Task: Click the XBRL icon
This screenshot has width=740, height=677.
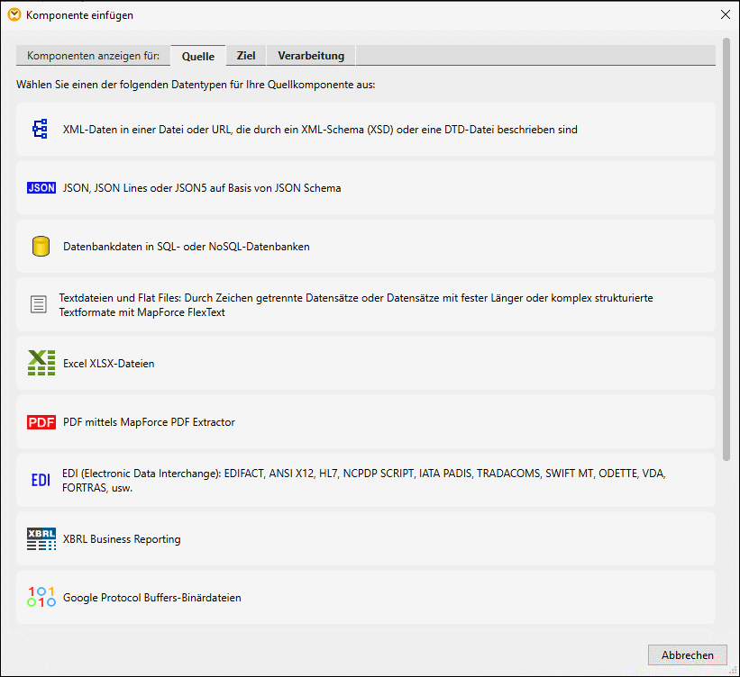Action: click(x=41, y=539)
